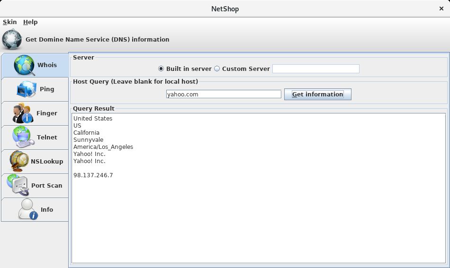450x268 pixels.
Task: Open the Help menu
Action: click(x=30, y=22)
